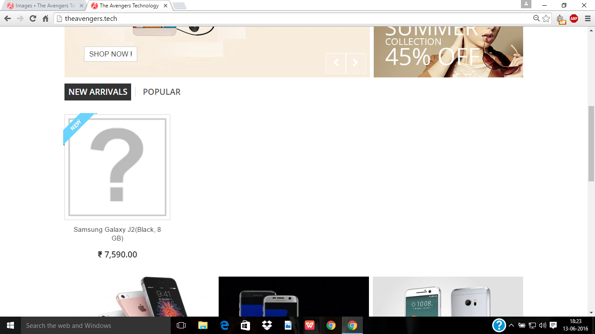Viewport: 595px width, 334px height.
Task: Open the taskbar clock showing 18:23
Action: pos(575,325)
